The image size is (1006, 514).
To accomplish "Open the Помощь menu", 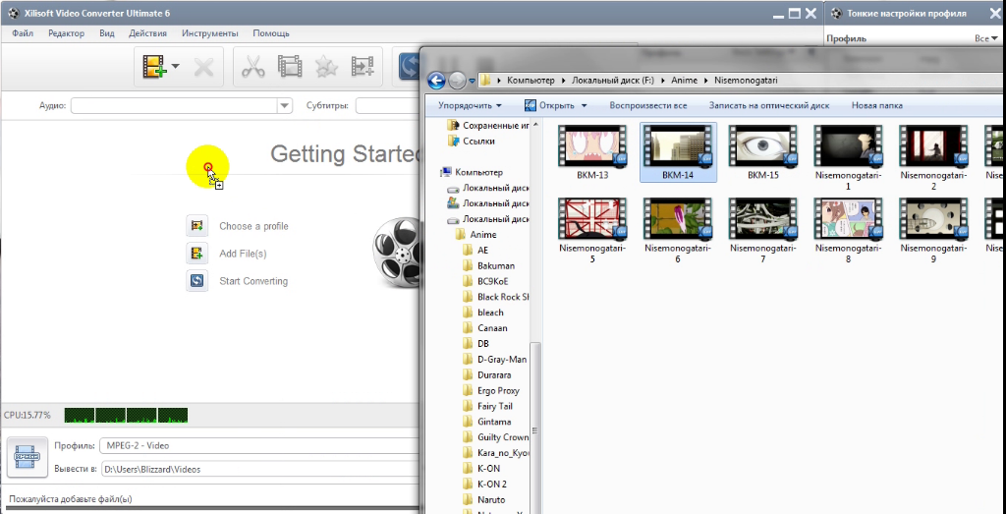I will click(x=271, y=33).
